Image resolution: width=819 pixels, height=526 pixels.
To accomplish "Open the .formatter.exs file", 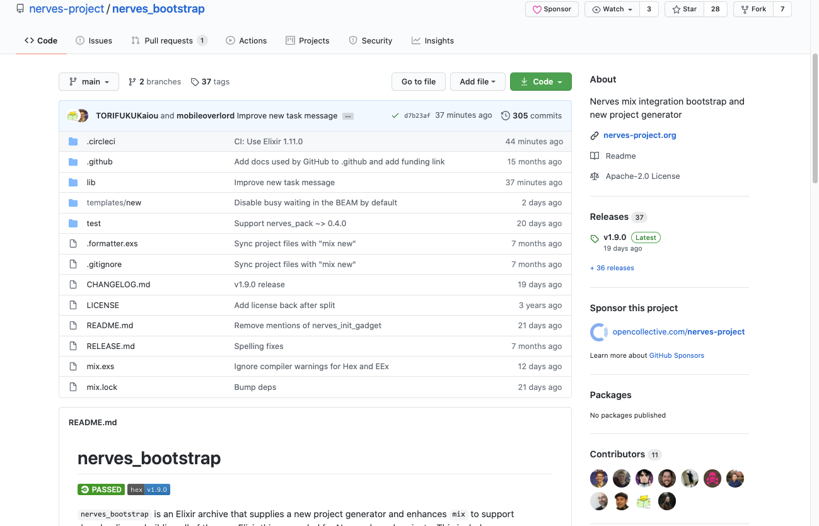I will 112,244.
